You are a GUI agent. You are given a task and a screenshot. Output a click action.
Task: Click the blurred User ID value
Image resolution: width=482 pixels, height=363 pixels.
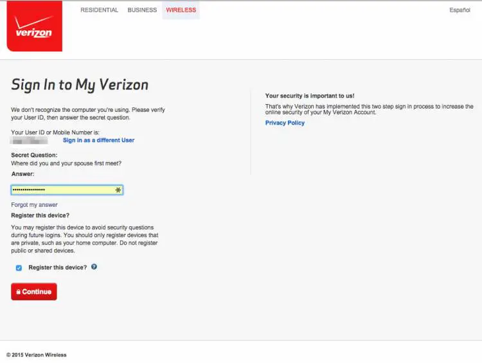(30, 141)
